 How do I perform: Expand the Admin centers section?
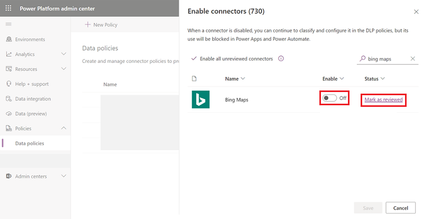tap(63, 176)
